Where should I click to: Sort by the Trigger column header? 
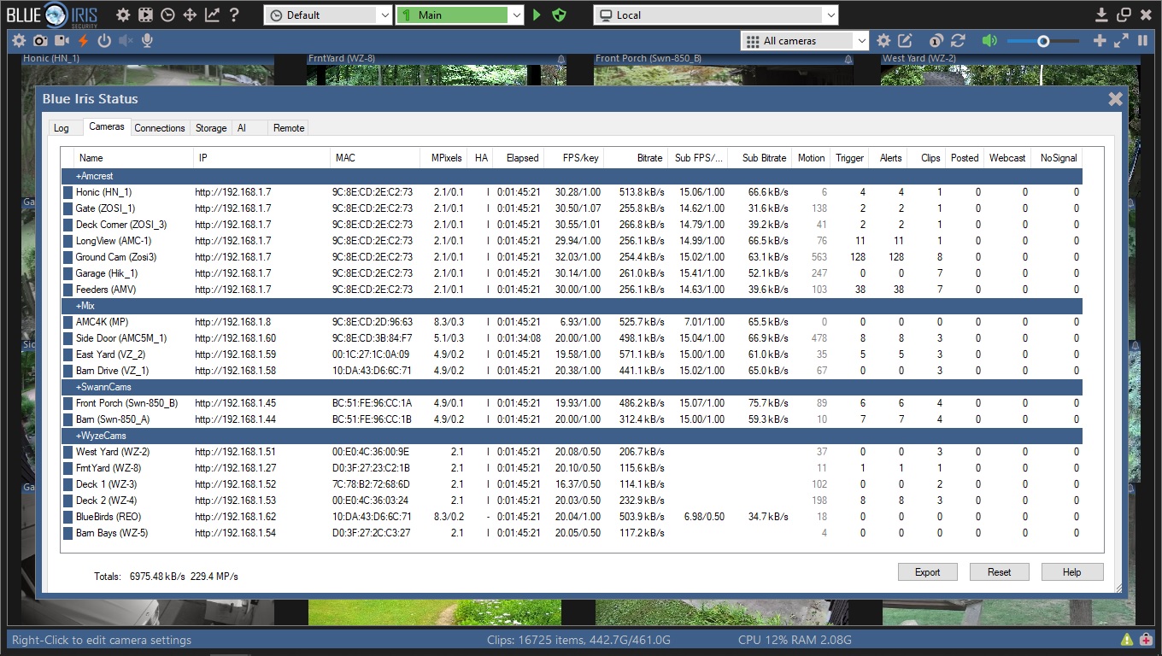click(849, 158)
